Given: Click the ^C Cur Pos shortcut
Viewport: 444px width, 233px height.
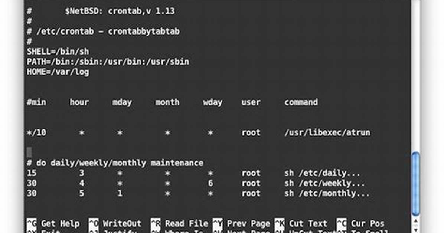Looking at the screenshot, I should click(x=360, y=224).
